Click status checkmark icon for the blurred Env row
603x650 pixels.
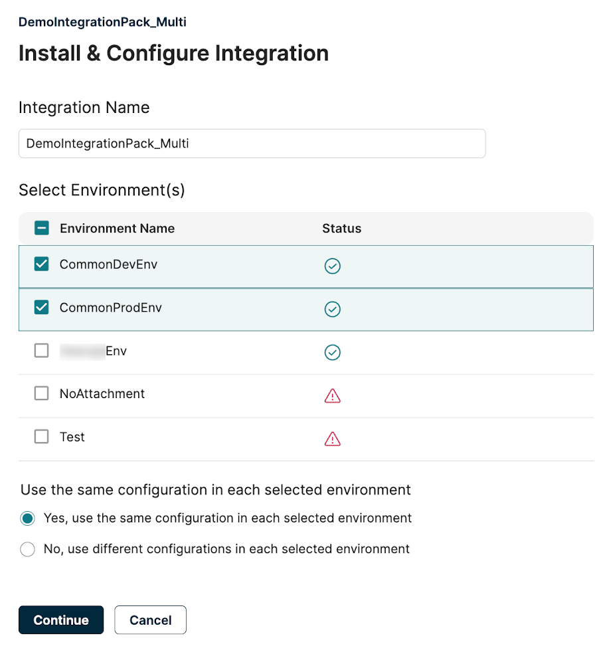(332, 352)
